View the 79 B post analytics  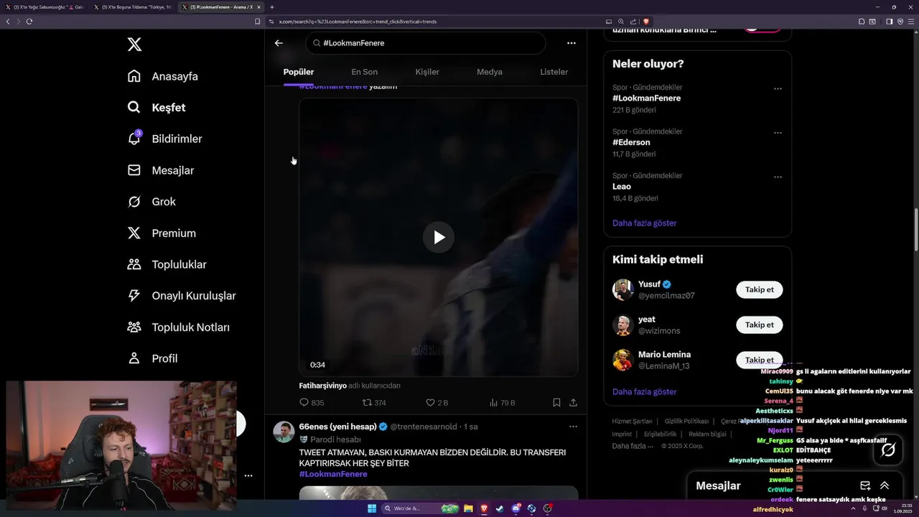pyautogui.click(x=502, y=403)
